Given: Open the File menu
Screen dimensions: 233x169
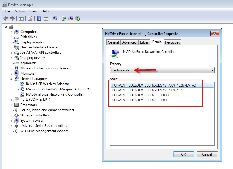Looking at the screenshot, I should point(7,11).
